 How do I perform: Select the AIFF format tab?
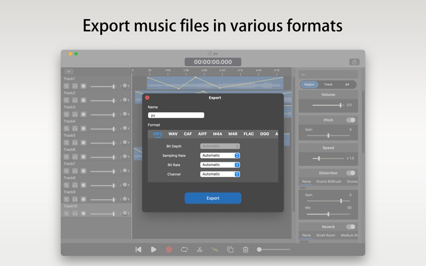202,134
